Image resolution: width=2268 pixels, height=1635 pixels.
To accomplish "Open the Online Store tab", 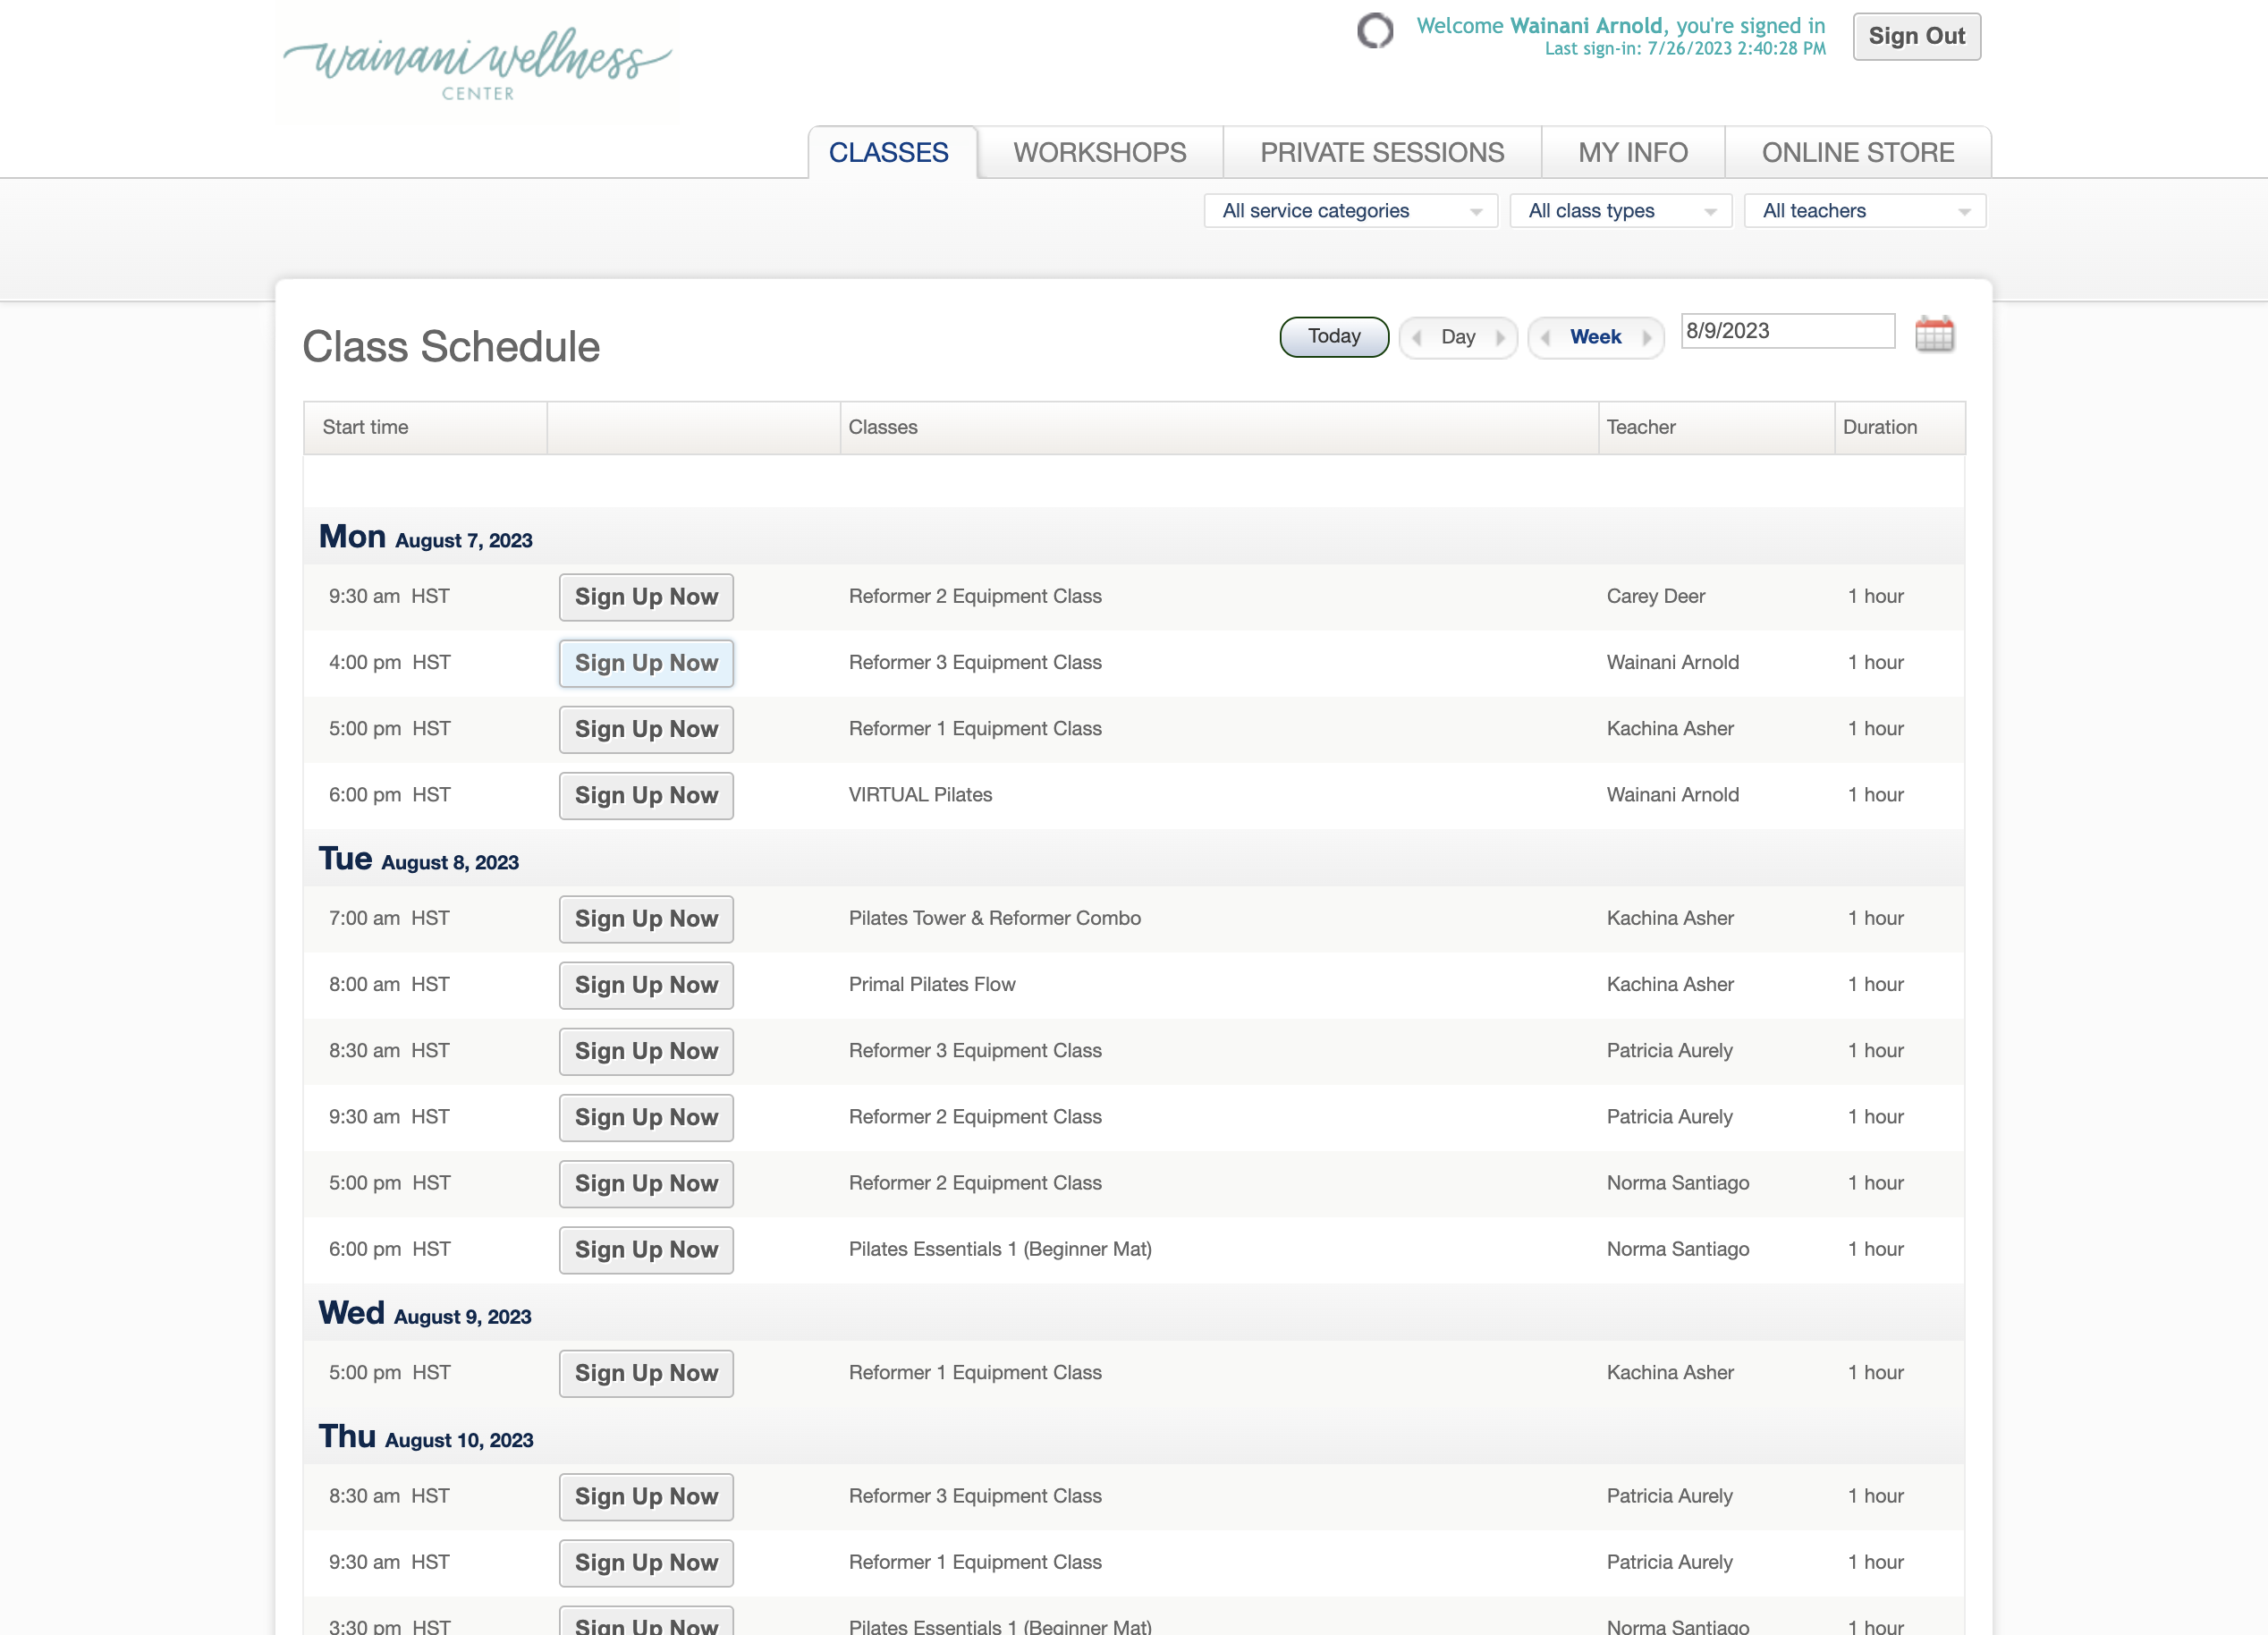I will coord(1858,153).
